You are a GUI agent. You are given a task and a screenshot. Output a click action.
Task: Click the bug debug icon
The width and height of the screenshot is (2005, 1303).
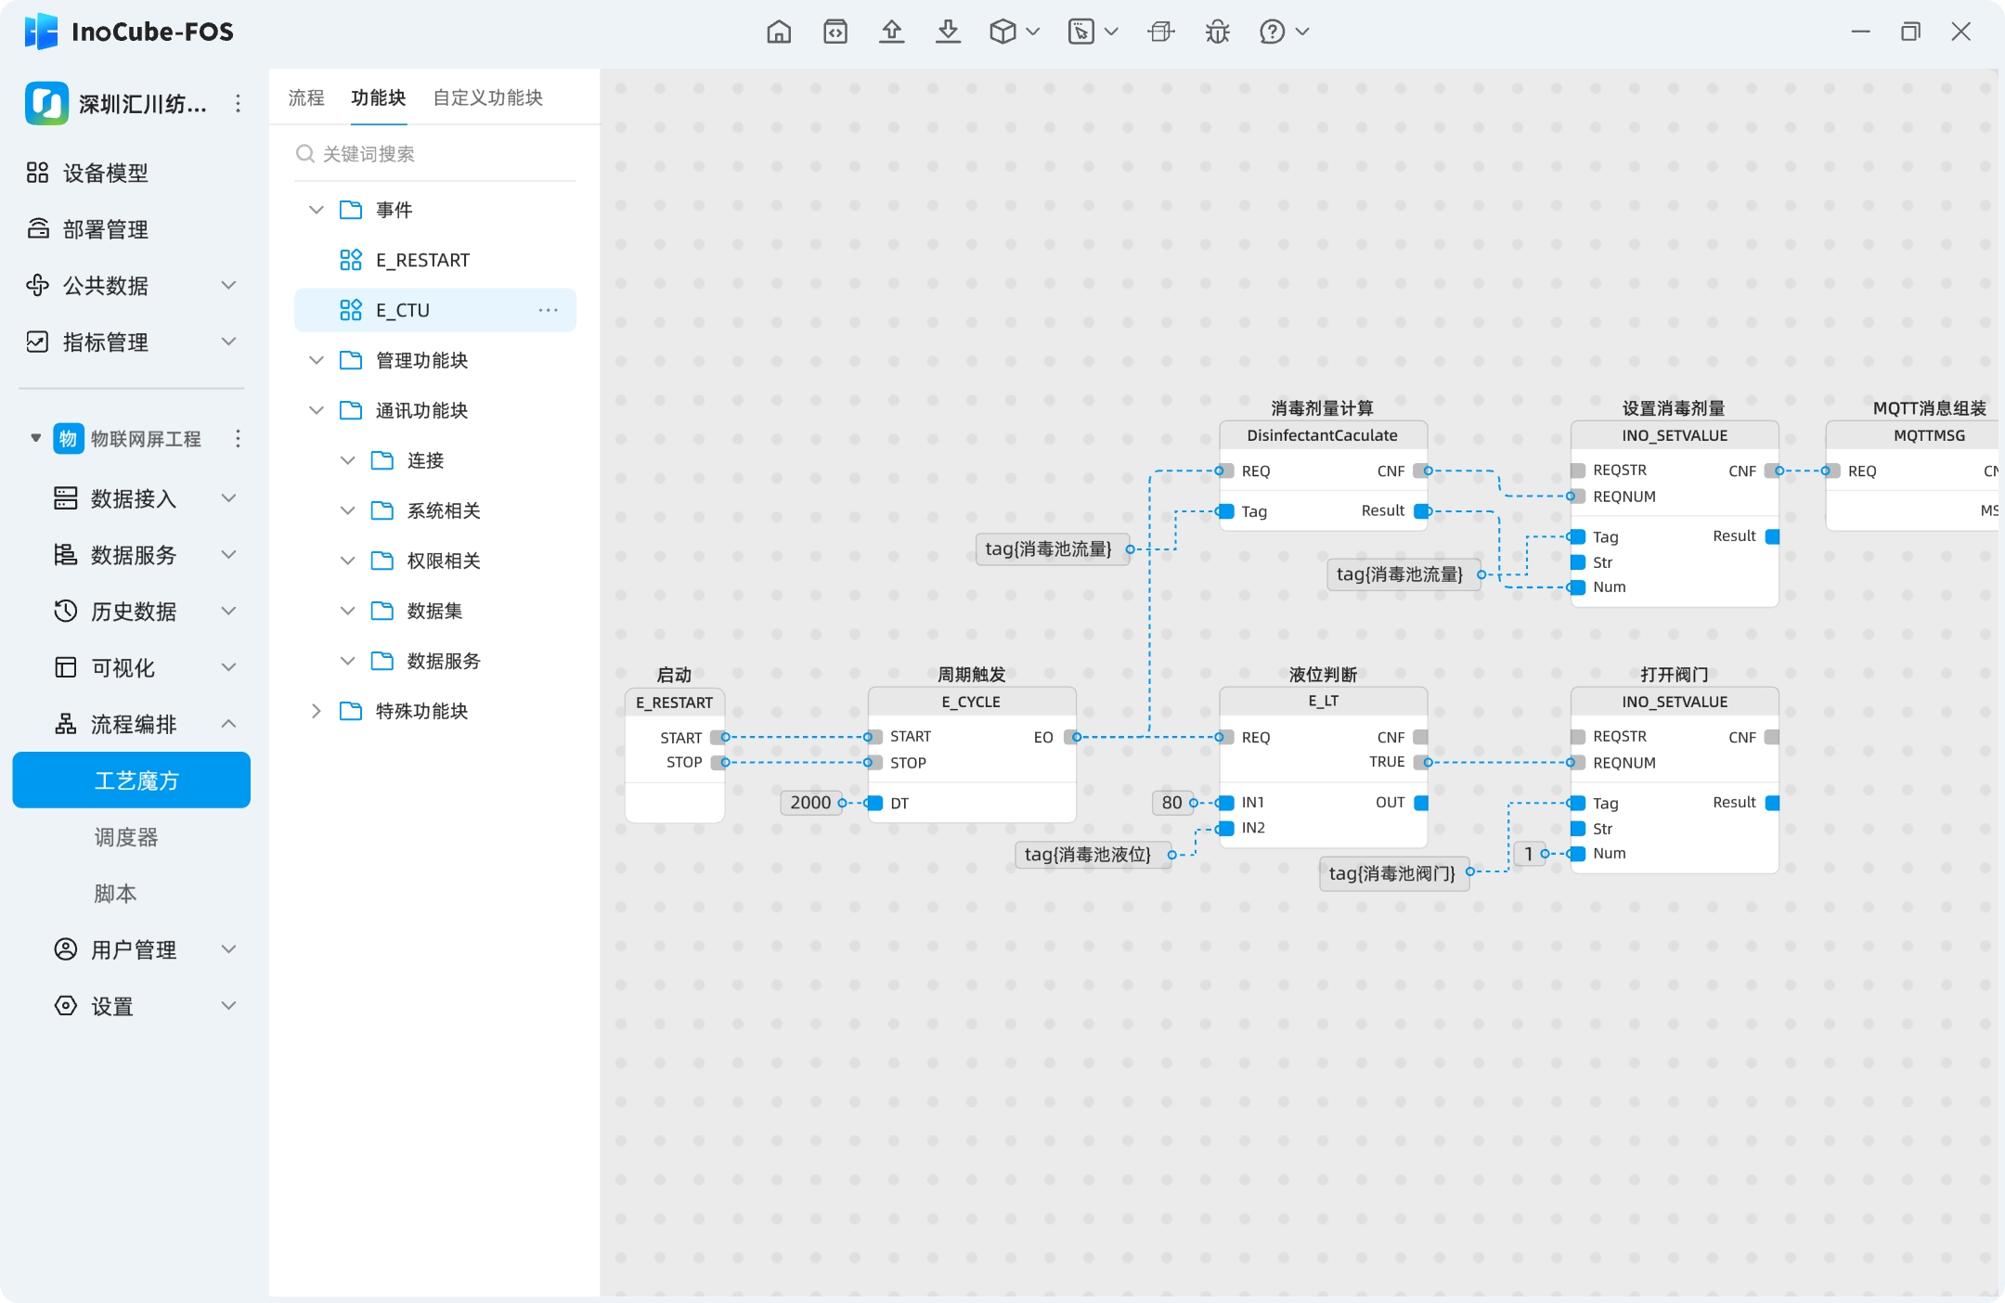click(x=1217, y=32)
